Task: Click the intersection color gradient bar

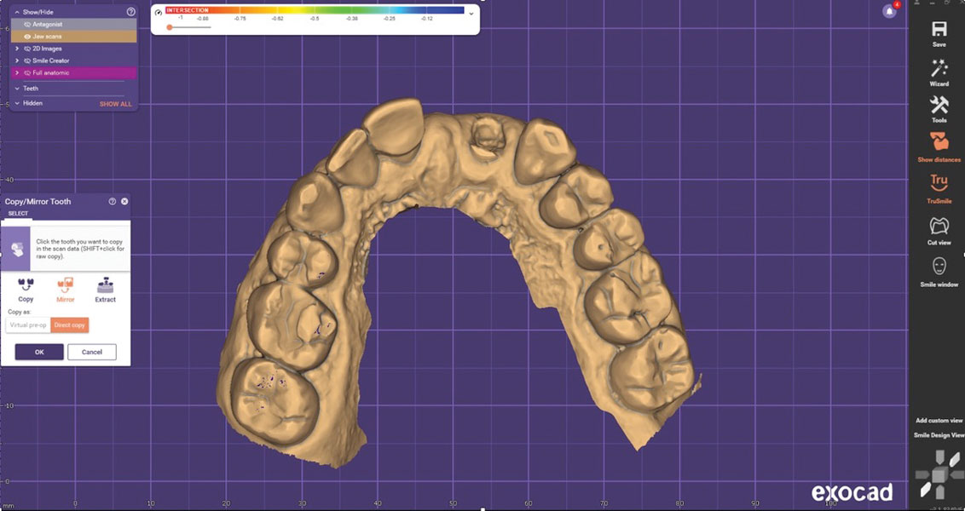Action: coord(315,10)
